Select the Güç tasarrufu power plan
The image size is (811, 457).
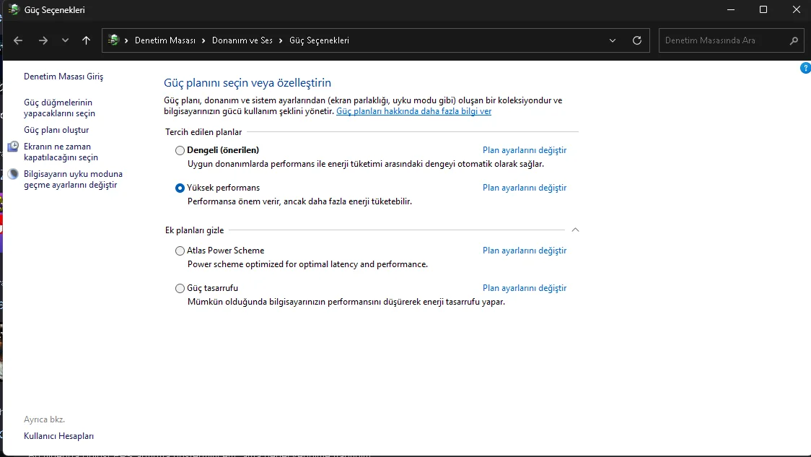point(180,288)
